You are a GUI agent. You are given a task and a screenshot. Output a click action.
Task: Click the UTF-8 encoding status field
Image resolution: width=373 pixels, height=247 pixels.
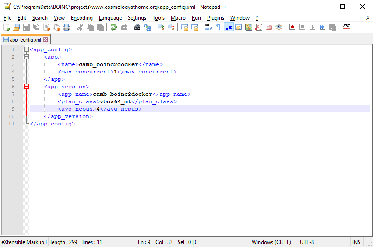click(x=307, y=242)
